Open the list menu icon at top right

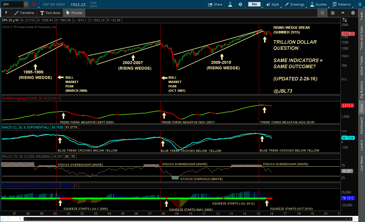(359, 4)
